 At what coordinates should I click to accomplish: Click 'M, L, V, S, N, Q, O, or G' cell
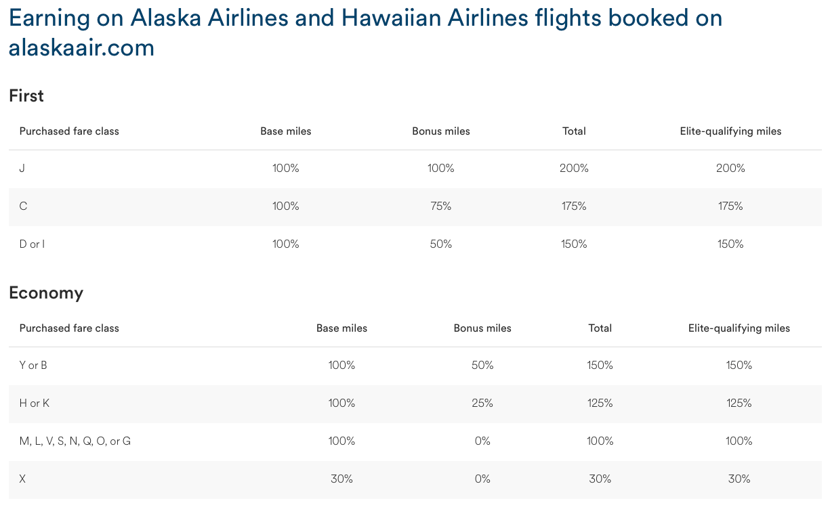[75, 441]
